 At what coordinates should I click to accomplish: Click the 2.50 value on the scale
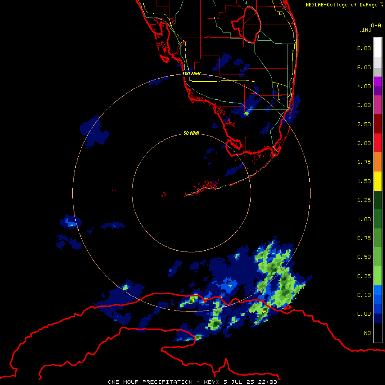point(364,124)
